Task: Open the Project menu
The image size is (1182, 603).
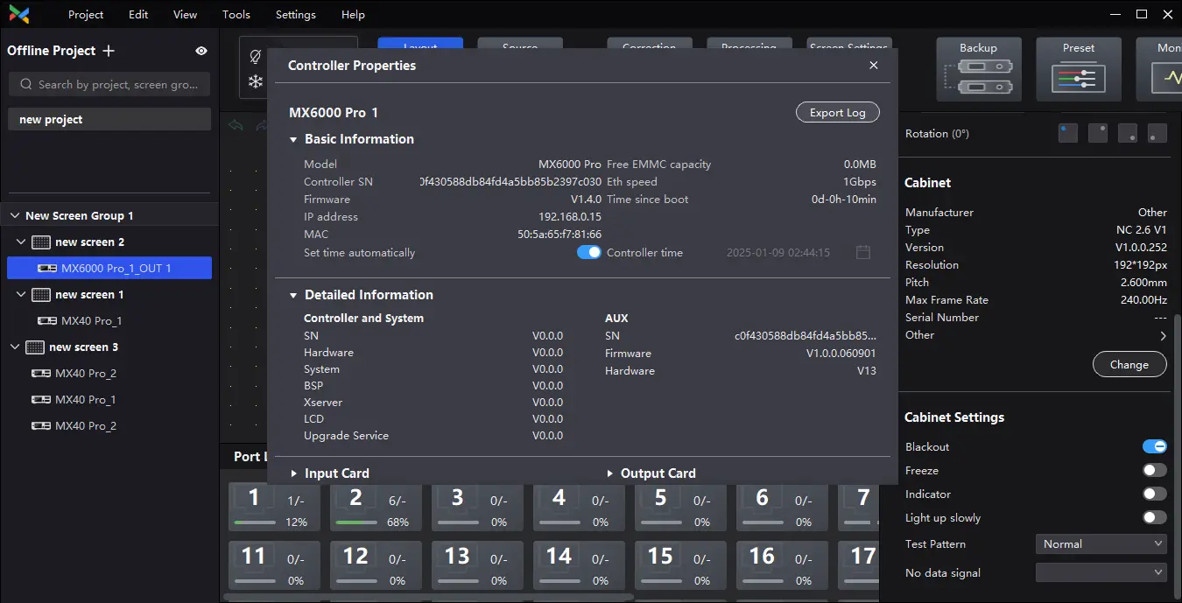Action: click(x=86, y=15)
